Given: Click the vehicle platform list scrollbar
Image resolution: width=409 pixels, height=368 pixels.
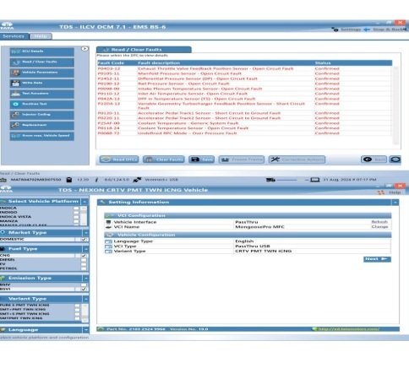Looking at the screenshot, I should (84, 216).
